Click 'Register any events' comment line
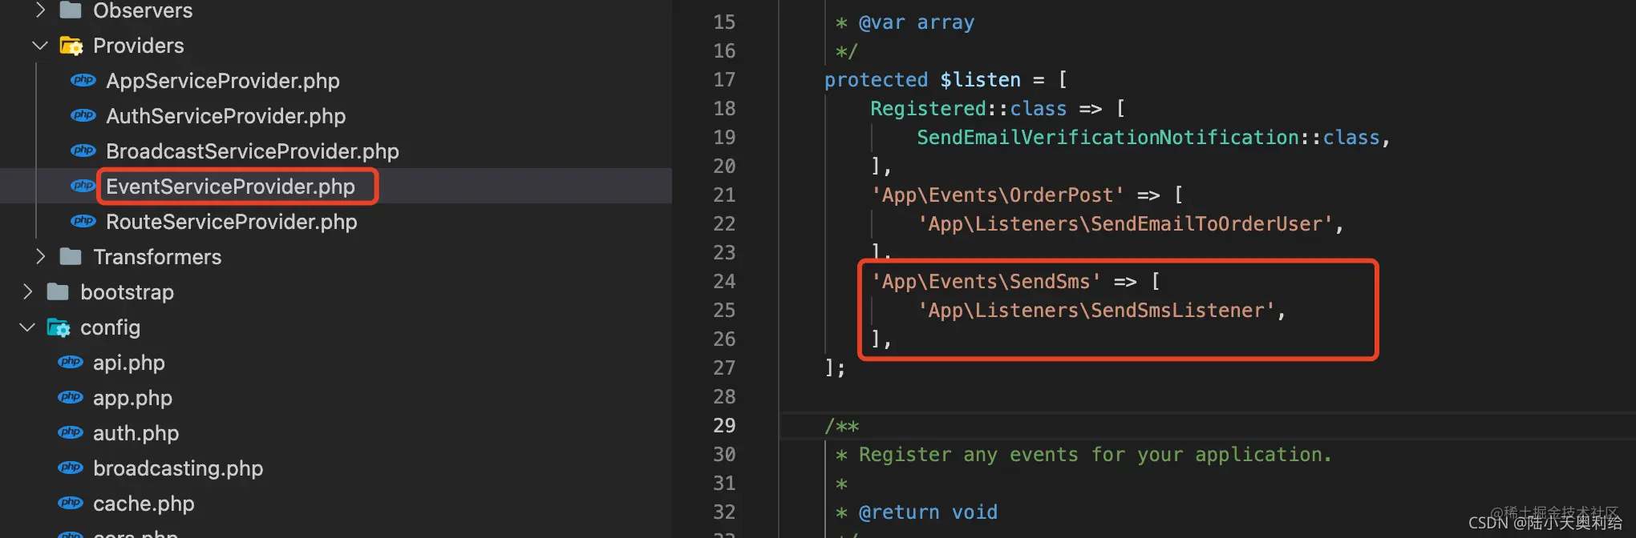Viewport: 1636px width, 538px height. click(1083, 455)
